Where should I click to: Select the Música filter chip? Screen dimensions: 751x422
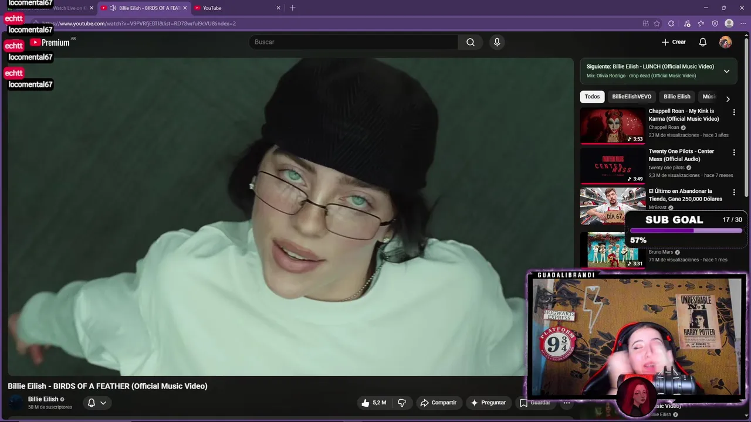tap(709, 97)
